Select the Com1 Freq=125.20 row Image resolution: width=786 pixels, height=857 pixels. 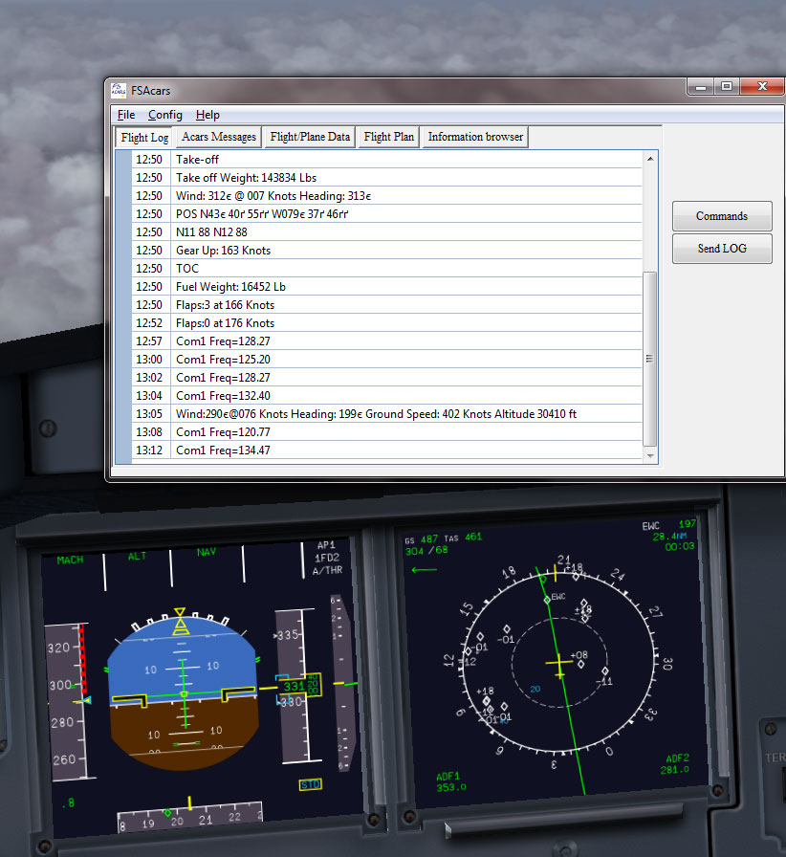tap(386, 359)
